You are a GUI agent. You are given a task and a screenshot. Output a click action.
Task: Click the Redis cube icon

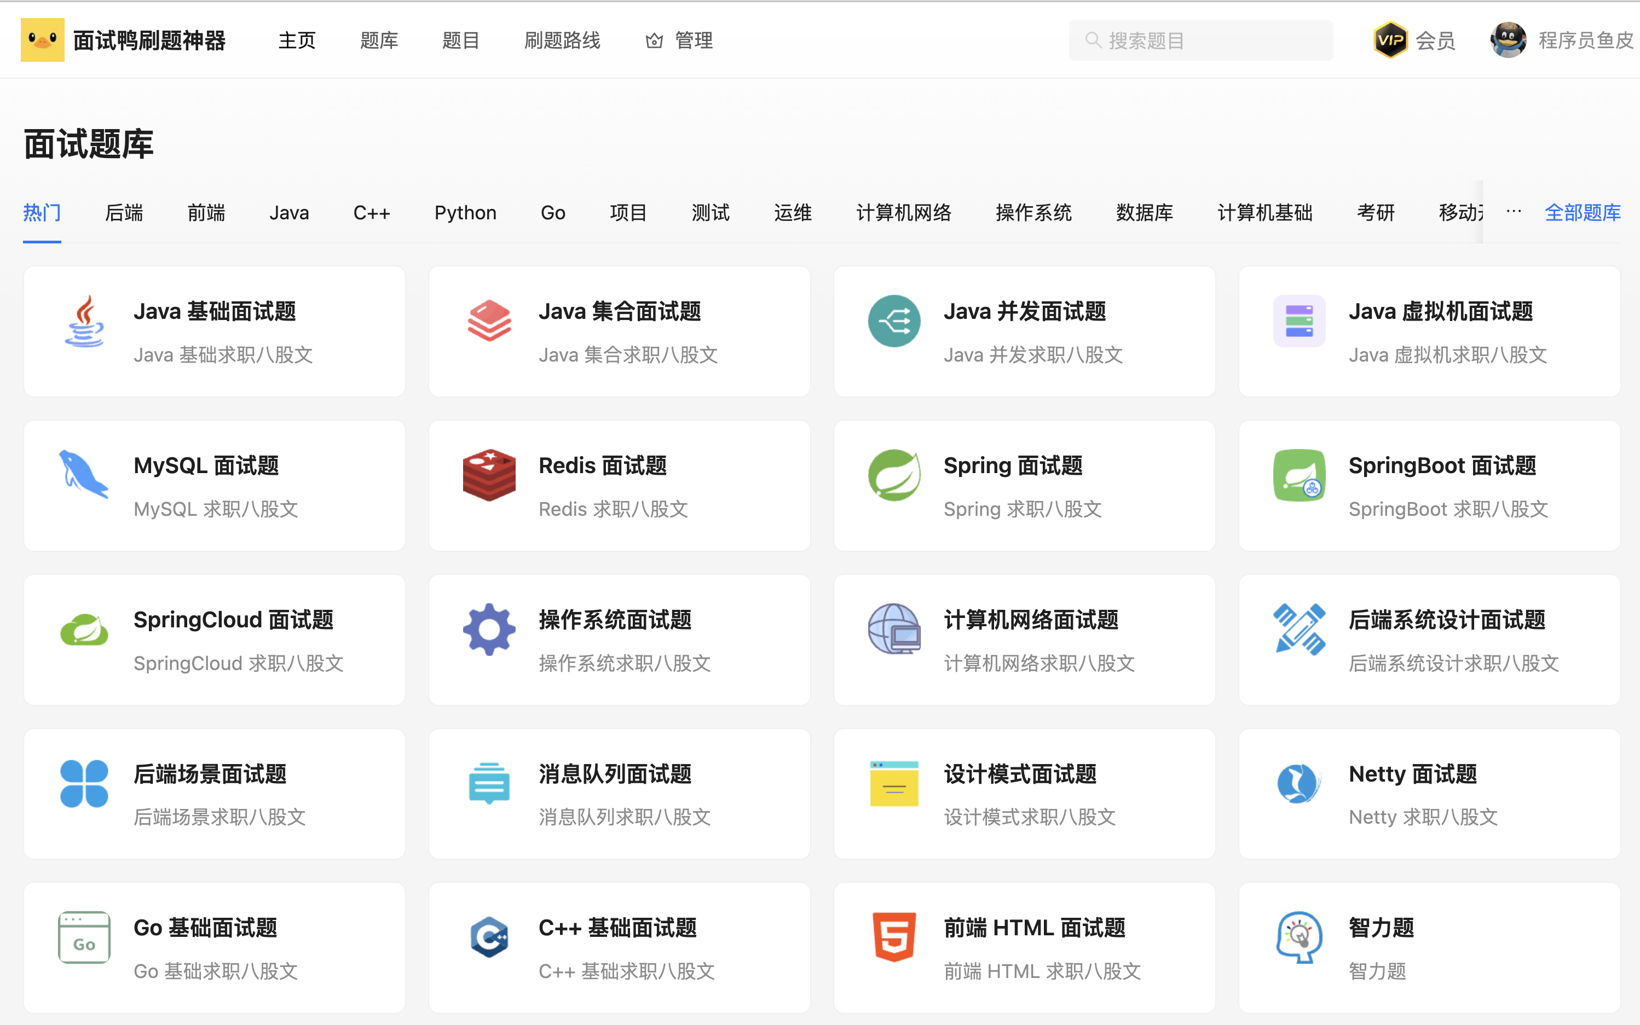489,475
